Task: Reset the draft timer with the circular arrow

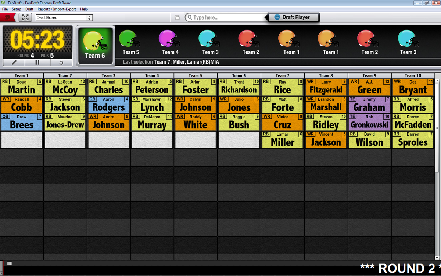Action: pyautogui.click(x=61, y=63)
